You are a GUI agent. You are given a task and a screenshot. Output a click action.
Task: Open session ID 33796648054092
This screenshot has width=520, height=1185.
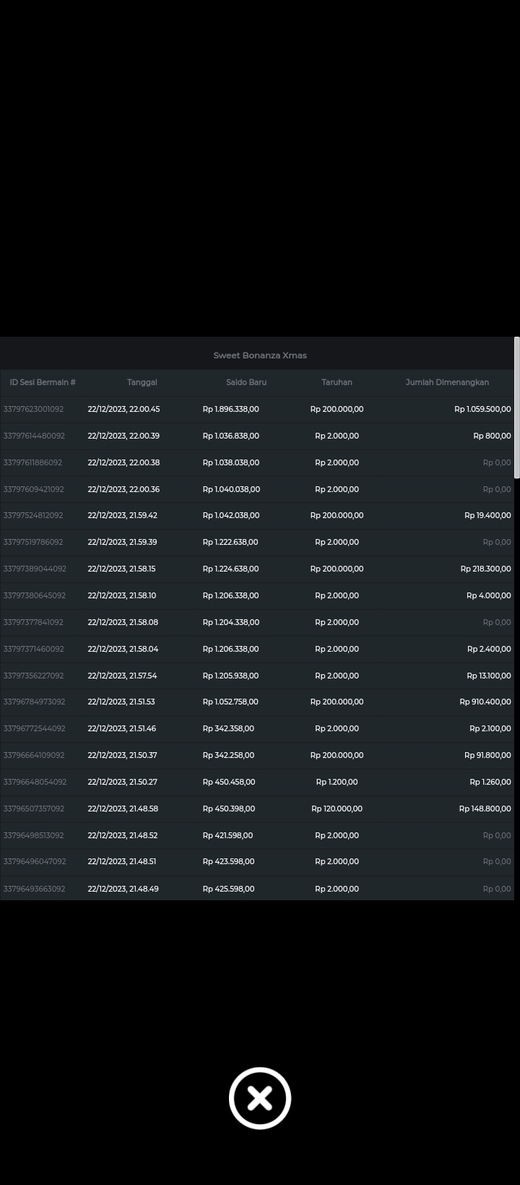point(35,782)
